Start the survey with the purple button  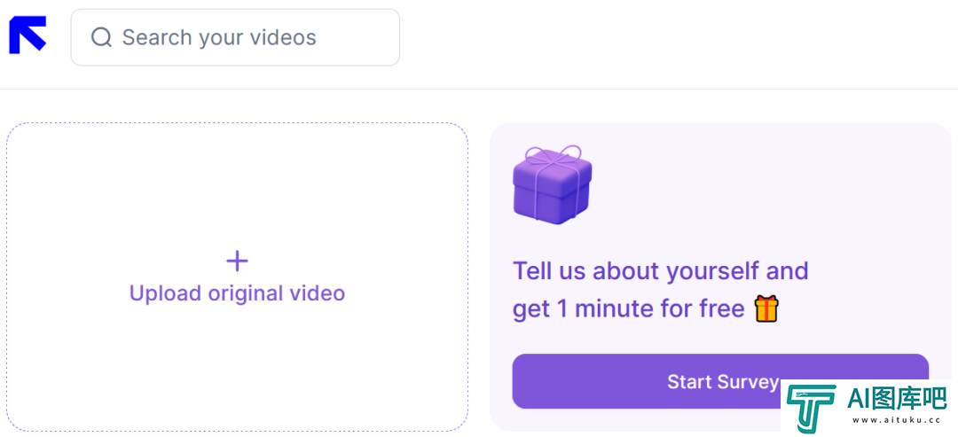[720, 381]
